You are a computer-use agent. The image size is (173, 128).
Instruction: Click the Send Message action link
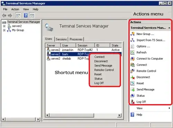coord(145,89)
